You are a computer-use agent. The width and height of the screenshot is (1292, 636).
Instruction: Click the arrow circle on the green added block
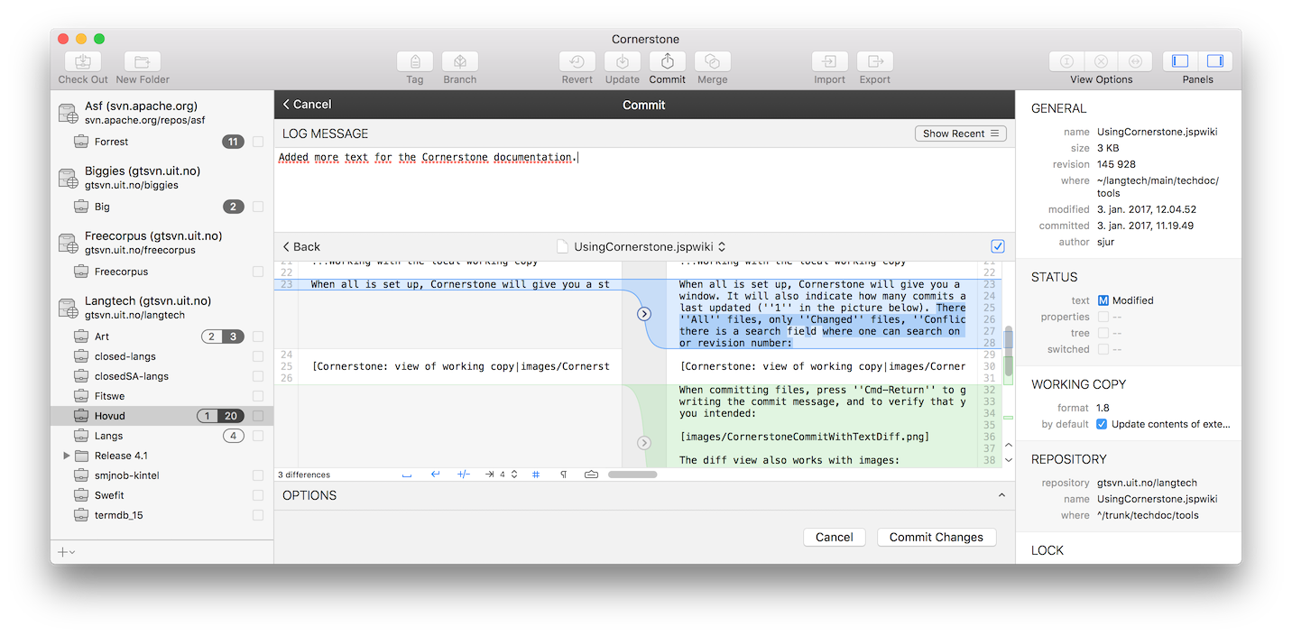coord(644,443)
